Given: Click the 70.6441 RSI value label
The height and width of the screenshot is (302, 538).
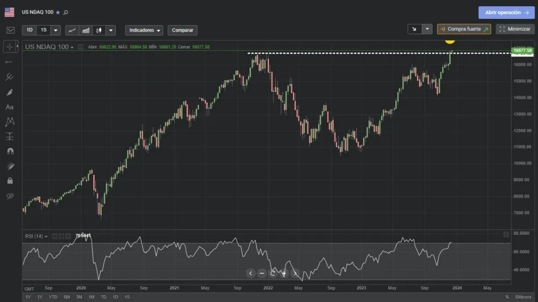Looking at the screenshot, I should (83, 236).
